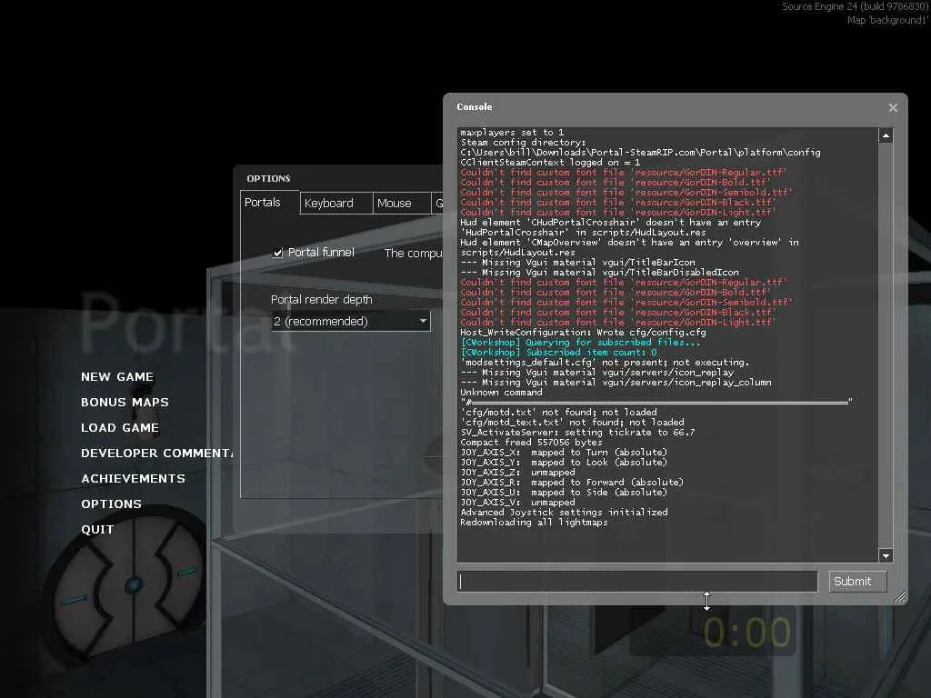Click the console scrollbar down arrow
Screen dimensions: 931x698
click(x=886, y=555)
